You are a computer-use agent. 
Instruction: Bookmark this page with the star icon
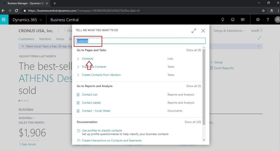[263, 11]
